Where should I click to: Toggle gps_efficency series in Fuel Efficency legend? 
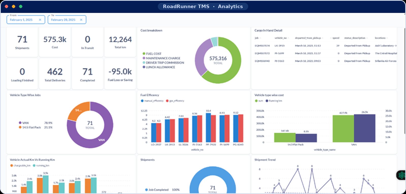click(x=175, y=101)
